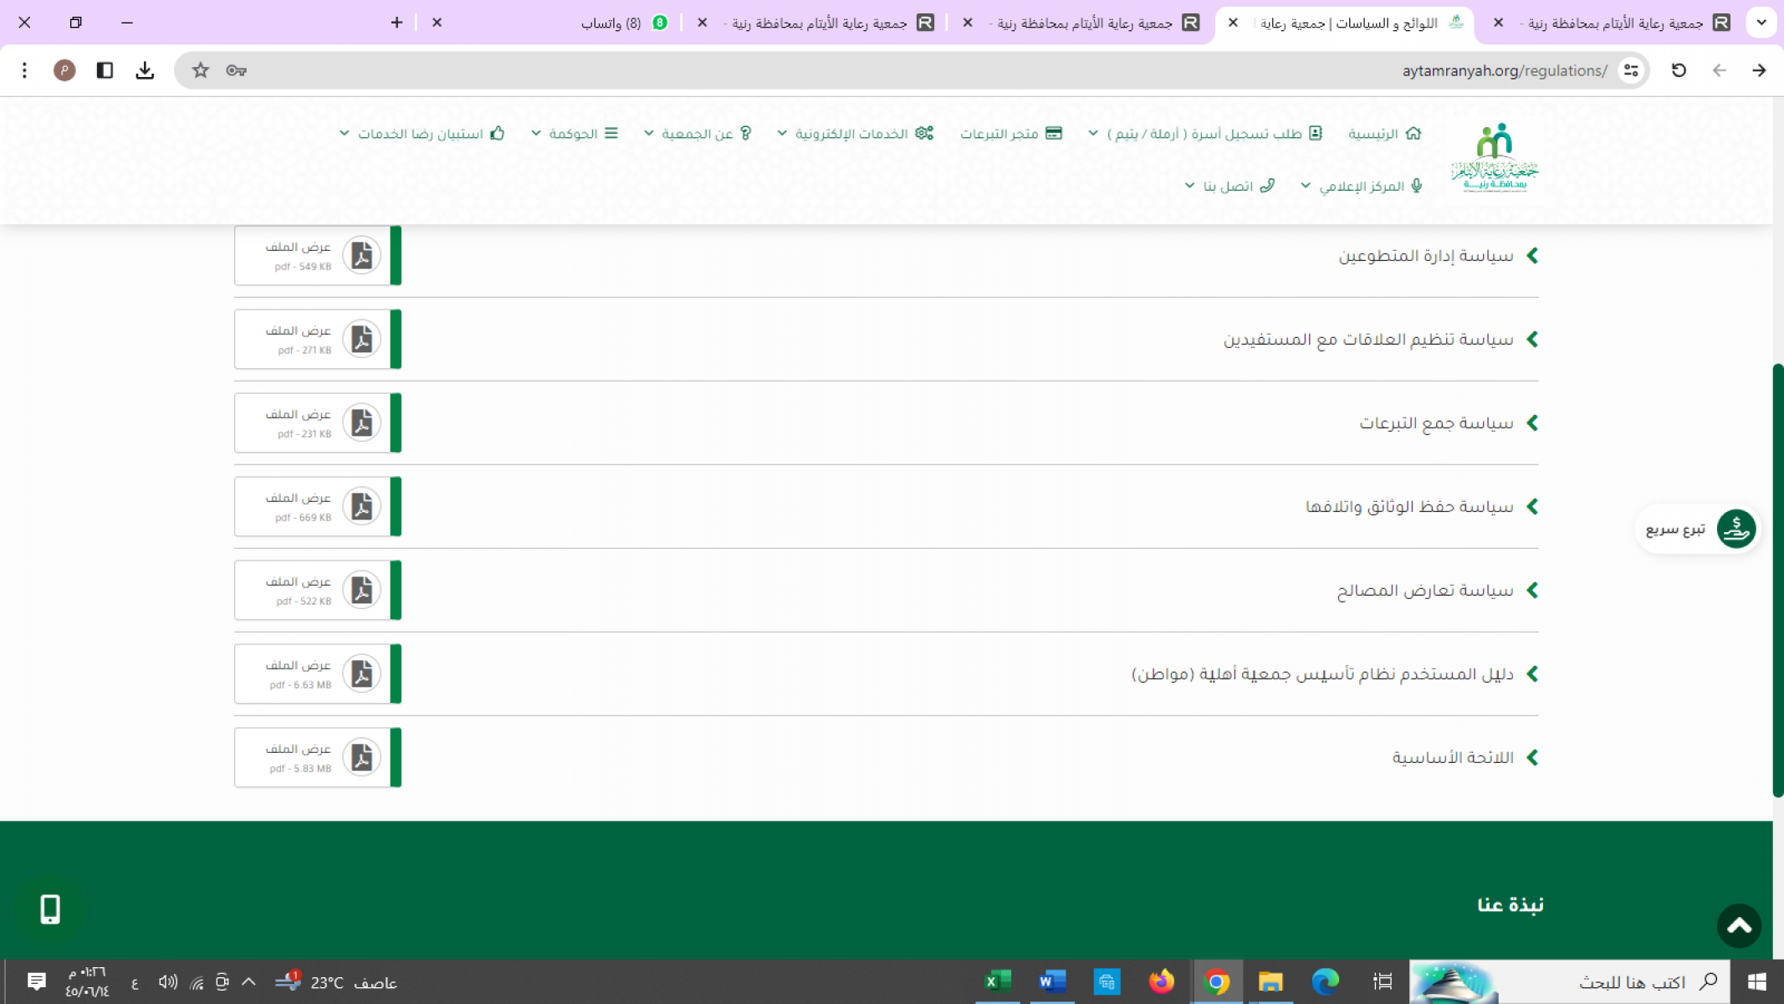Open Chrome side panel icon
The image size is (1784, 1004).
[105, 70]
